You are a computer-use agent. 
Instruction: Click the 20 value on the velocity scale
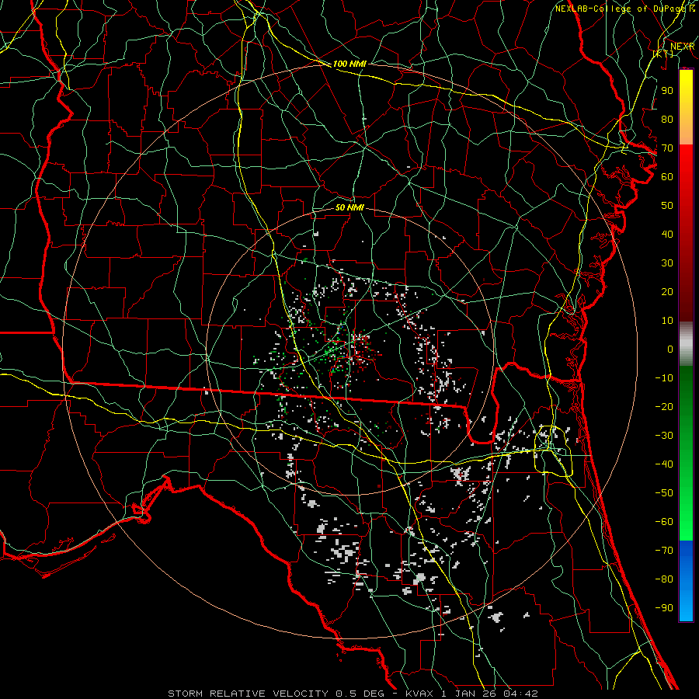[x=667, y=291]
